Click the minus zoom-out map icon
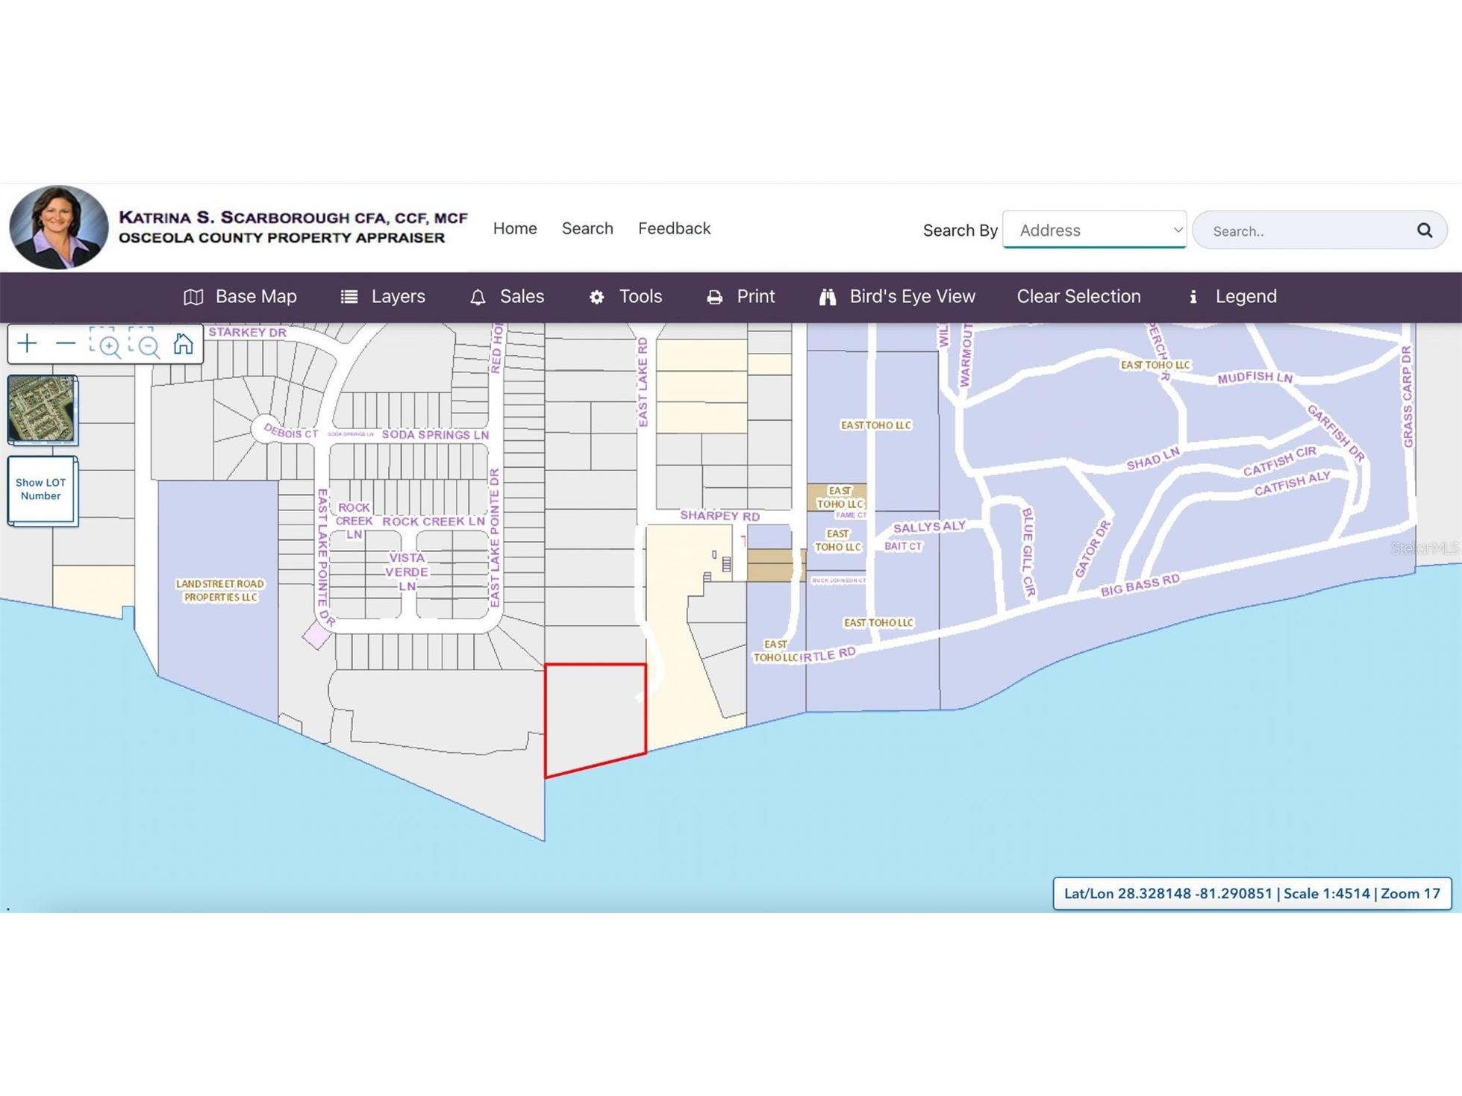Screen dimensions: 1462x1096 tap(66, 344)
